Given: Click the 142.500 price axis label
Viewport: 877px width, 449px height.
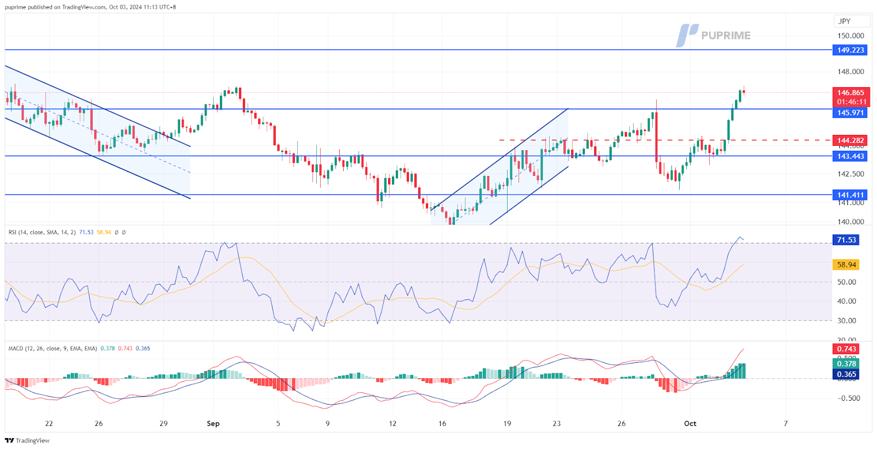Looking at the screenshot, I should click(851, 174).
